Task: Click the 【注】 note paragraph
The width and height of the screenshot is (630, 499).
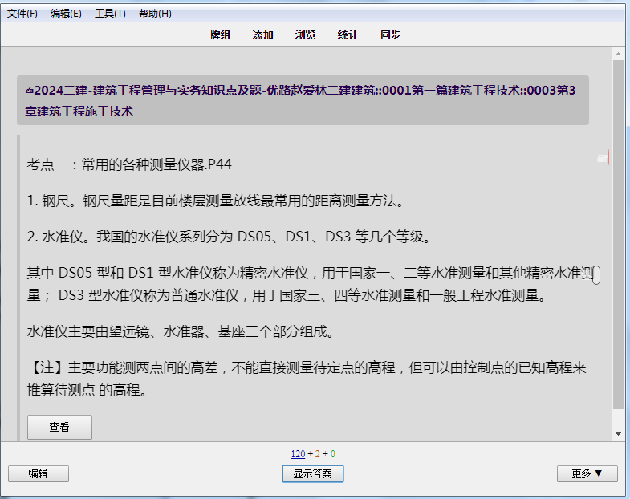Action: pos(307,379)
